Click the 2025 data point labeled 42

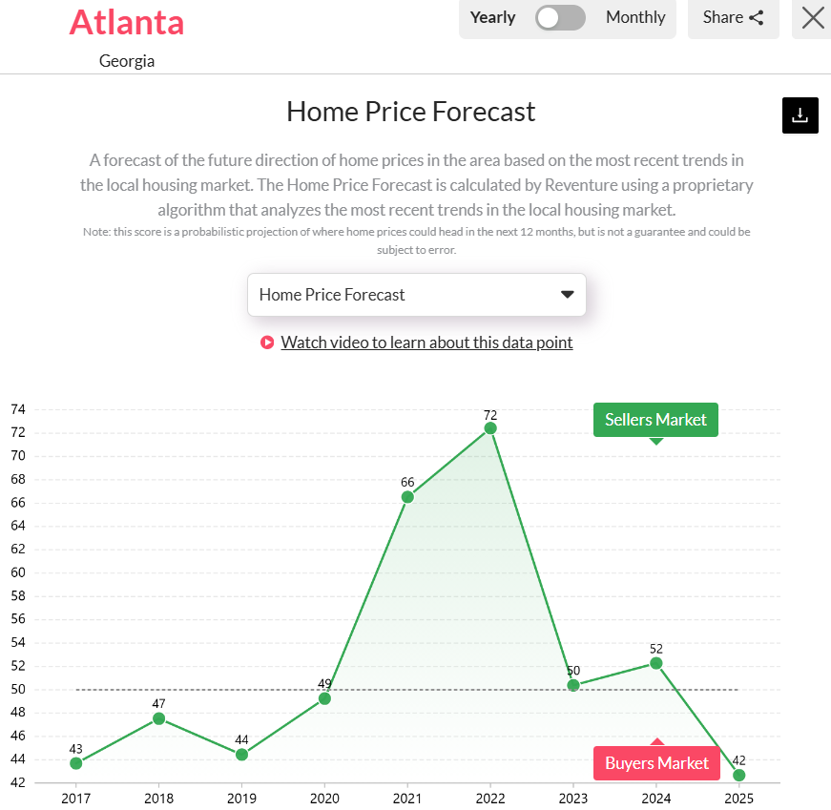pos(739,775)
